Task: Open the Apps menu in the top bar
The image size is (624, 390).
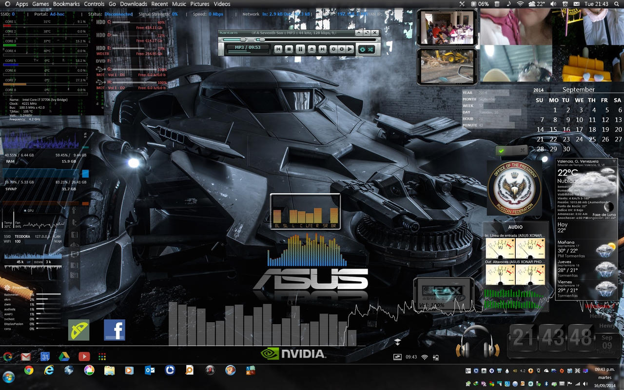Action: click(22, 4)
